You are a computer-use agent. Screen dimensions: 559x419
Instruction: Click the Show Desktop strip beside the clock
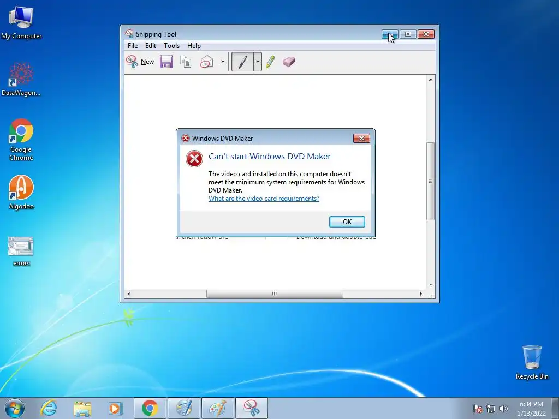click(x=555, y=408)
